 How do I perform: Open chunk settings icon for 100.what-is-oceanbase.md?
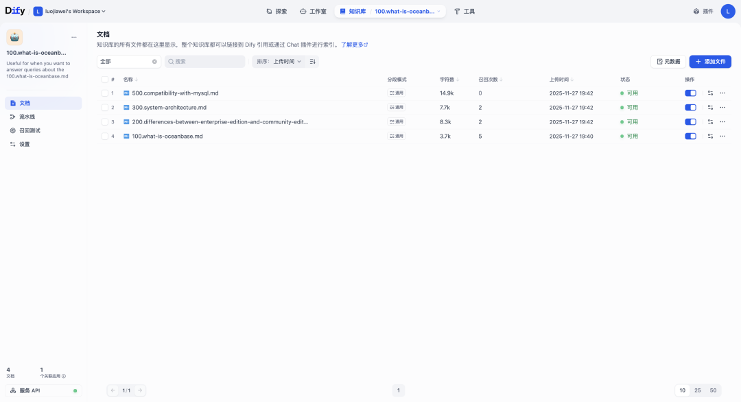click(x=710, y=136)
